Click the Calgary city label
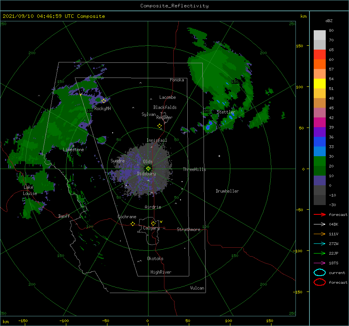 point(151,228)
